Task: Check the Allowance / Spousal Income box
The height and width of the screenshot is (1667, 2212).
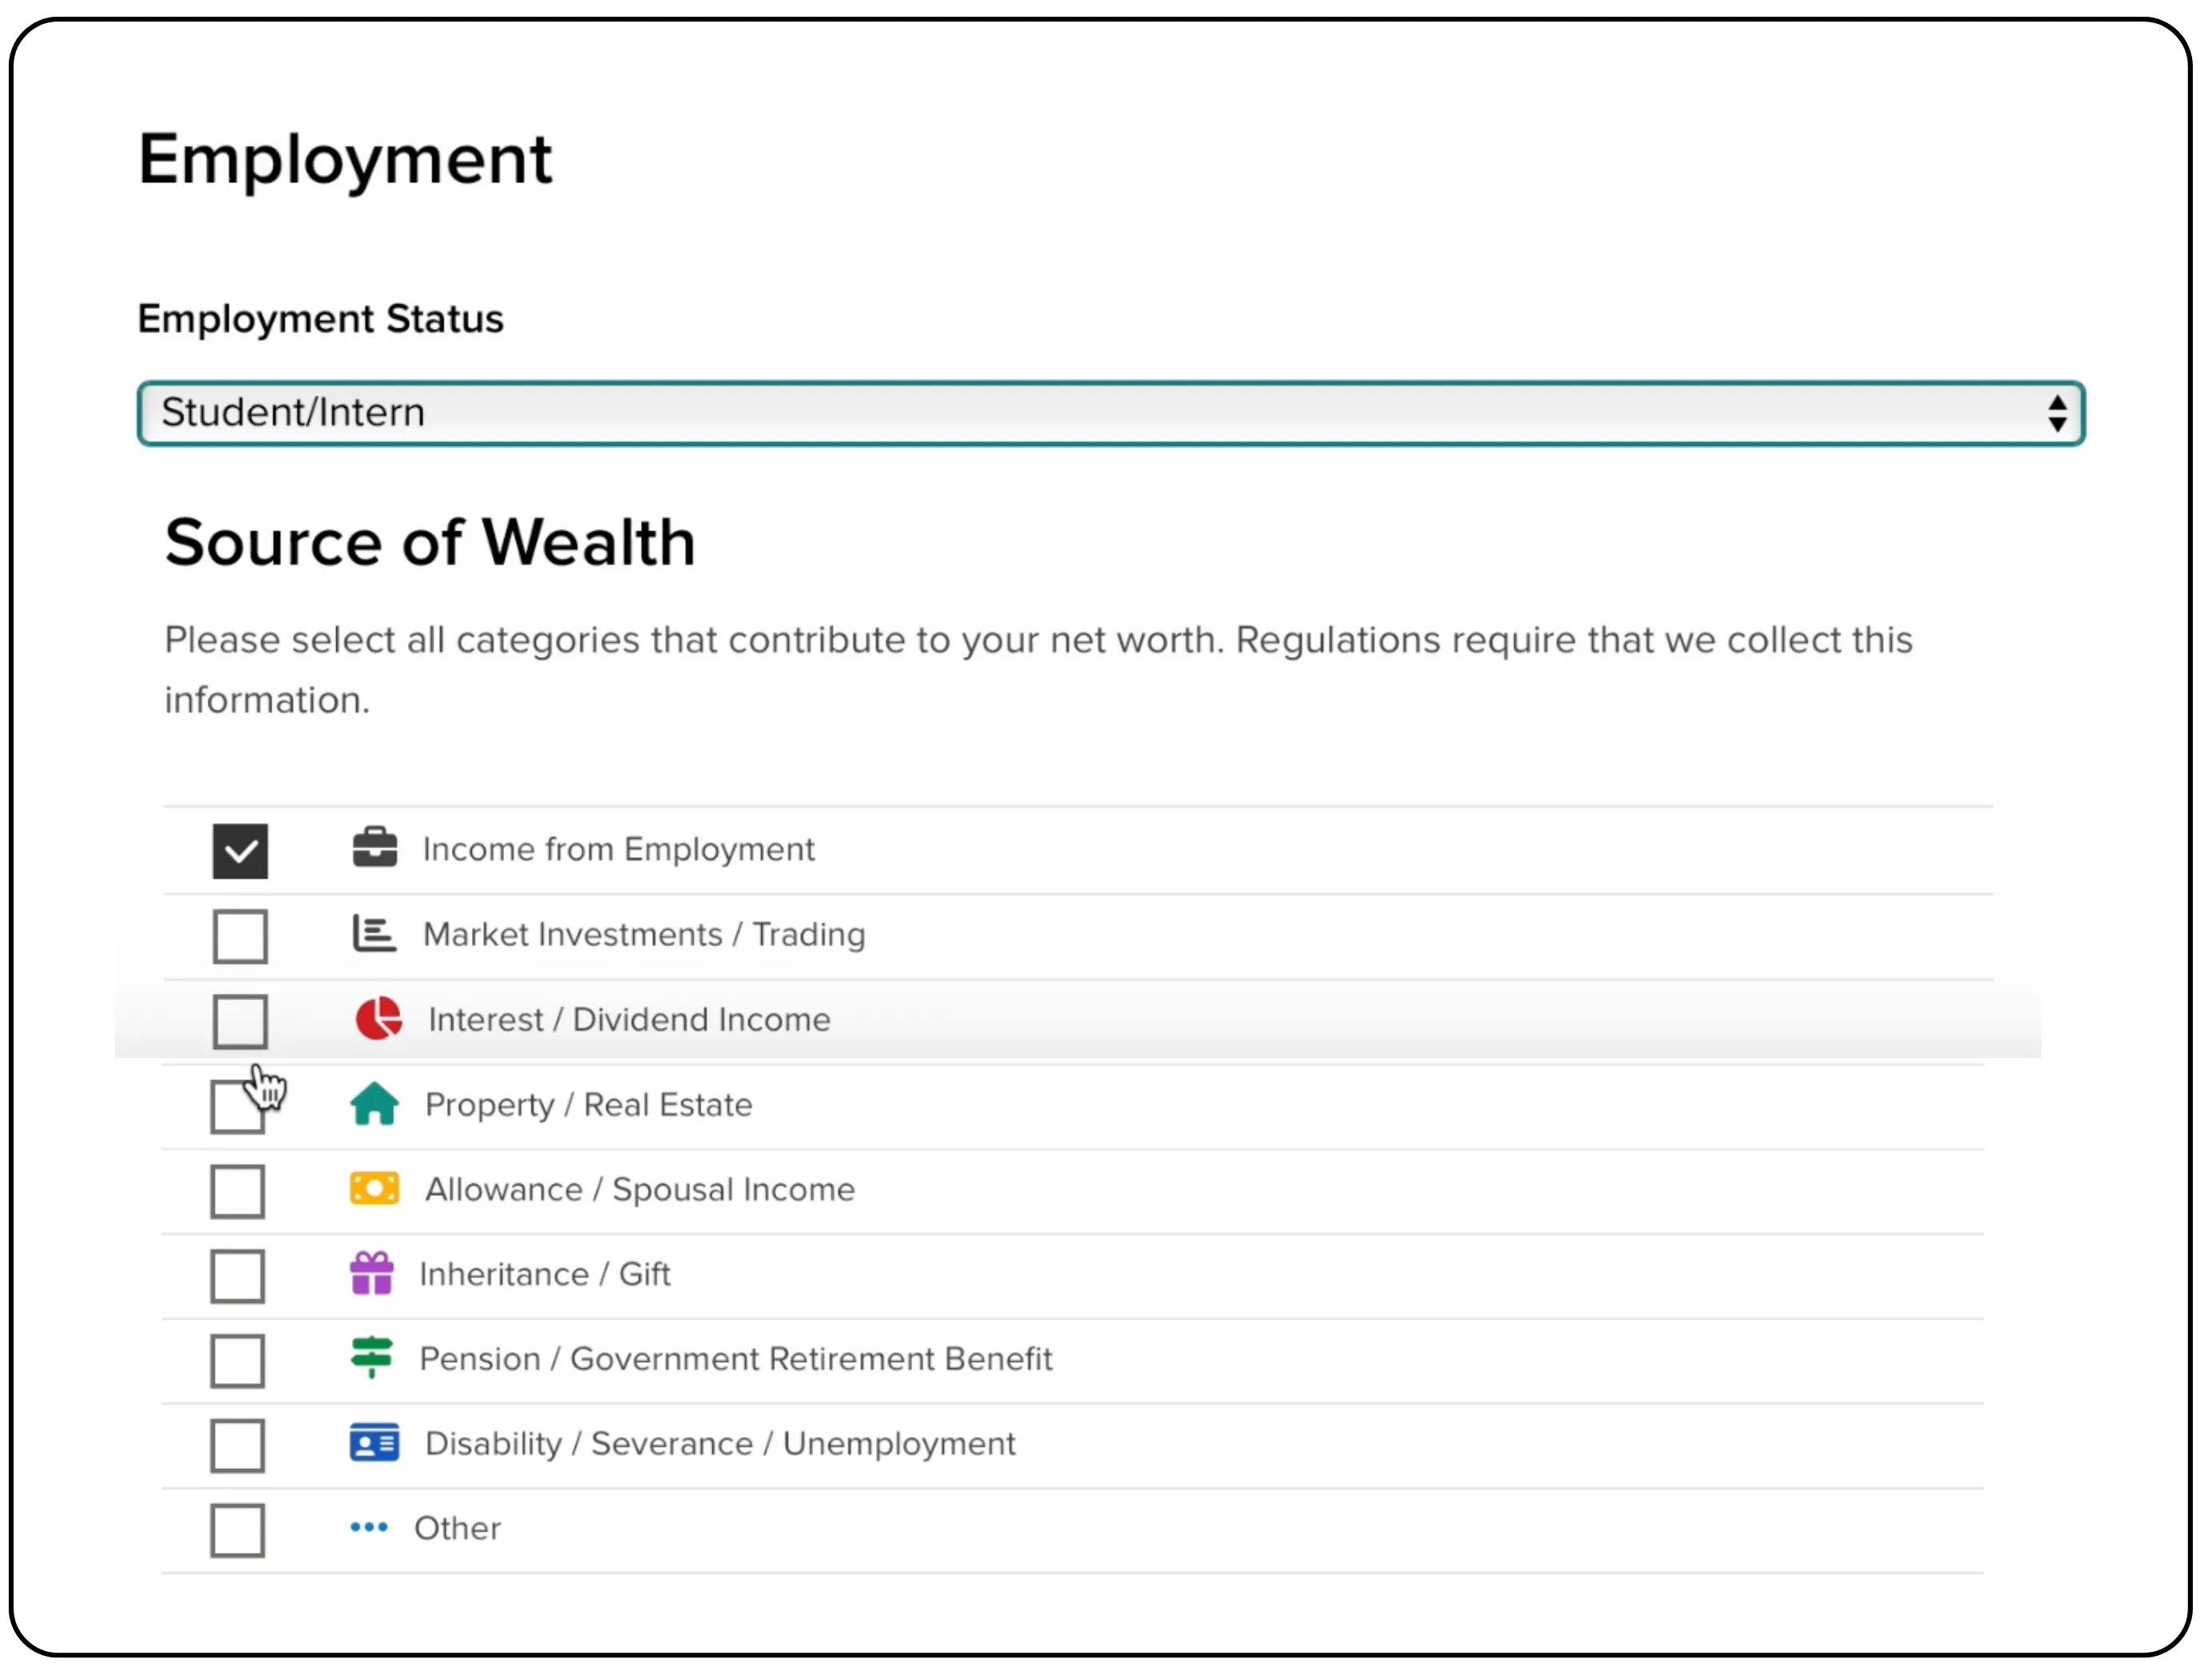Action: point(238,1190)
